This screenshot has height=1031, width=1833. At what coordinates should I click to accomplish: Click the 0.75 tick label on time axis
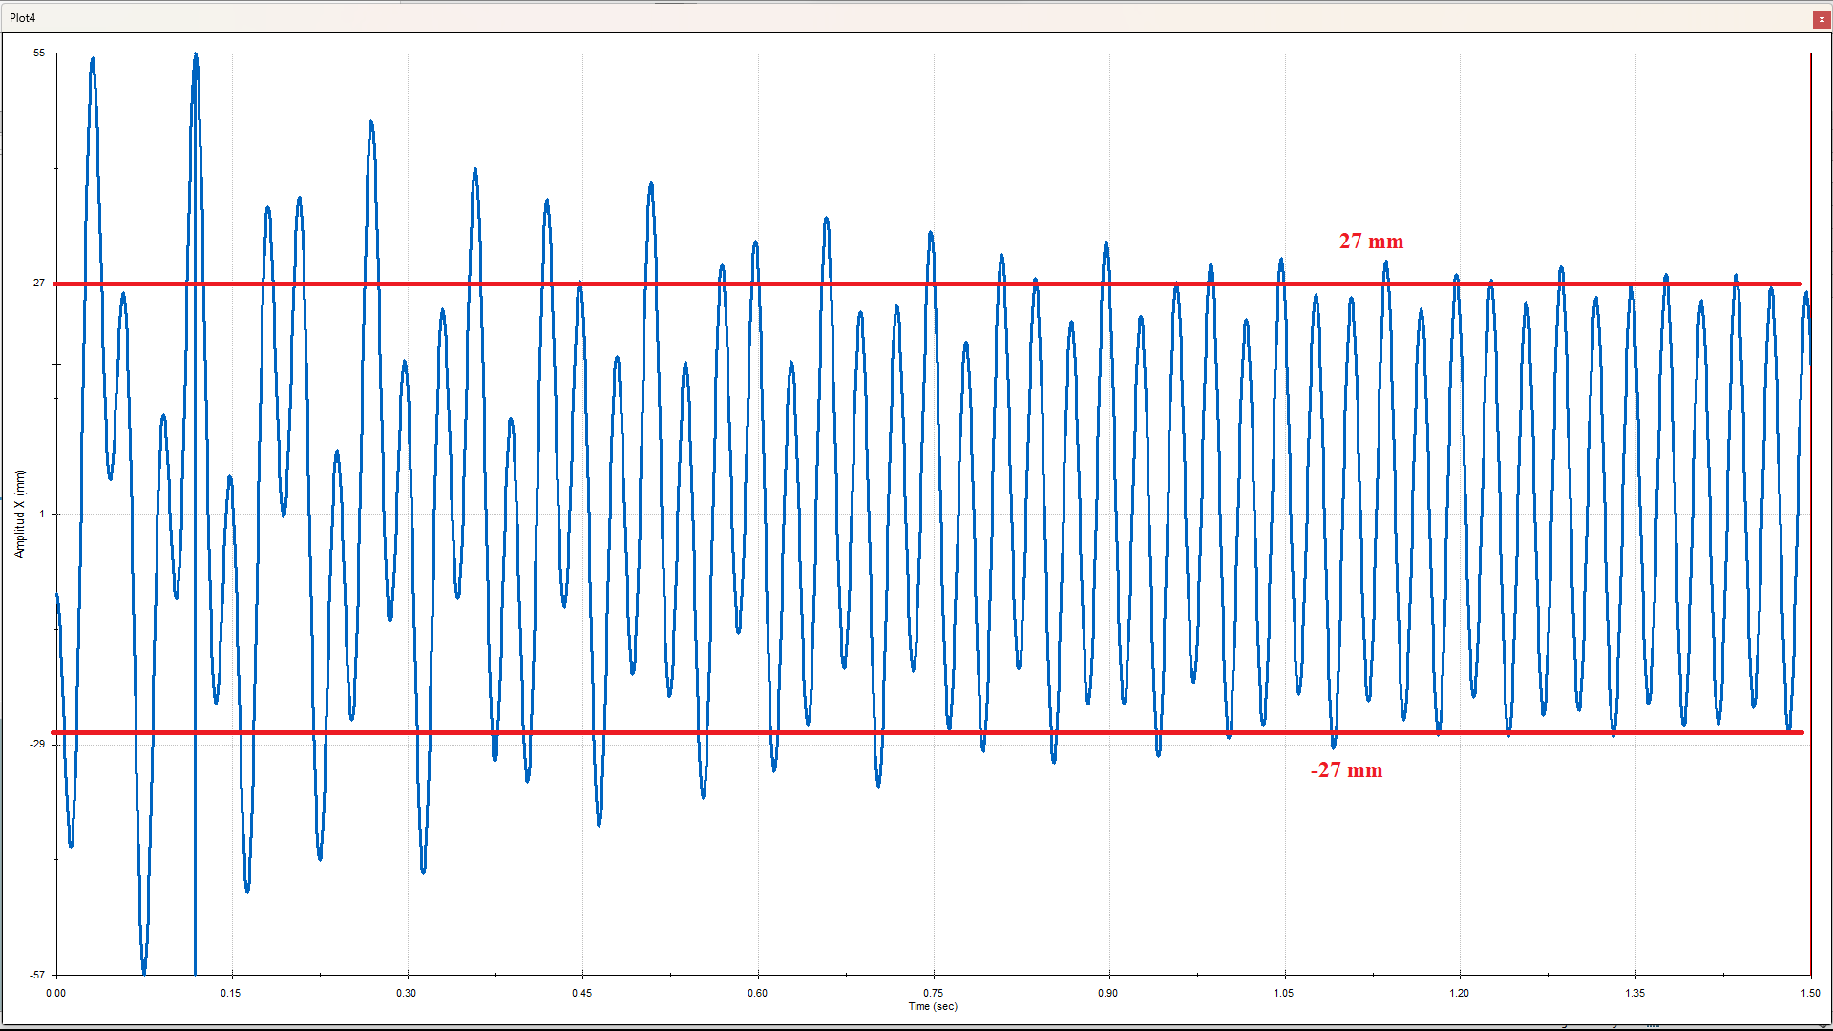(x=933, y=993)
